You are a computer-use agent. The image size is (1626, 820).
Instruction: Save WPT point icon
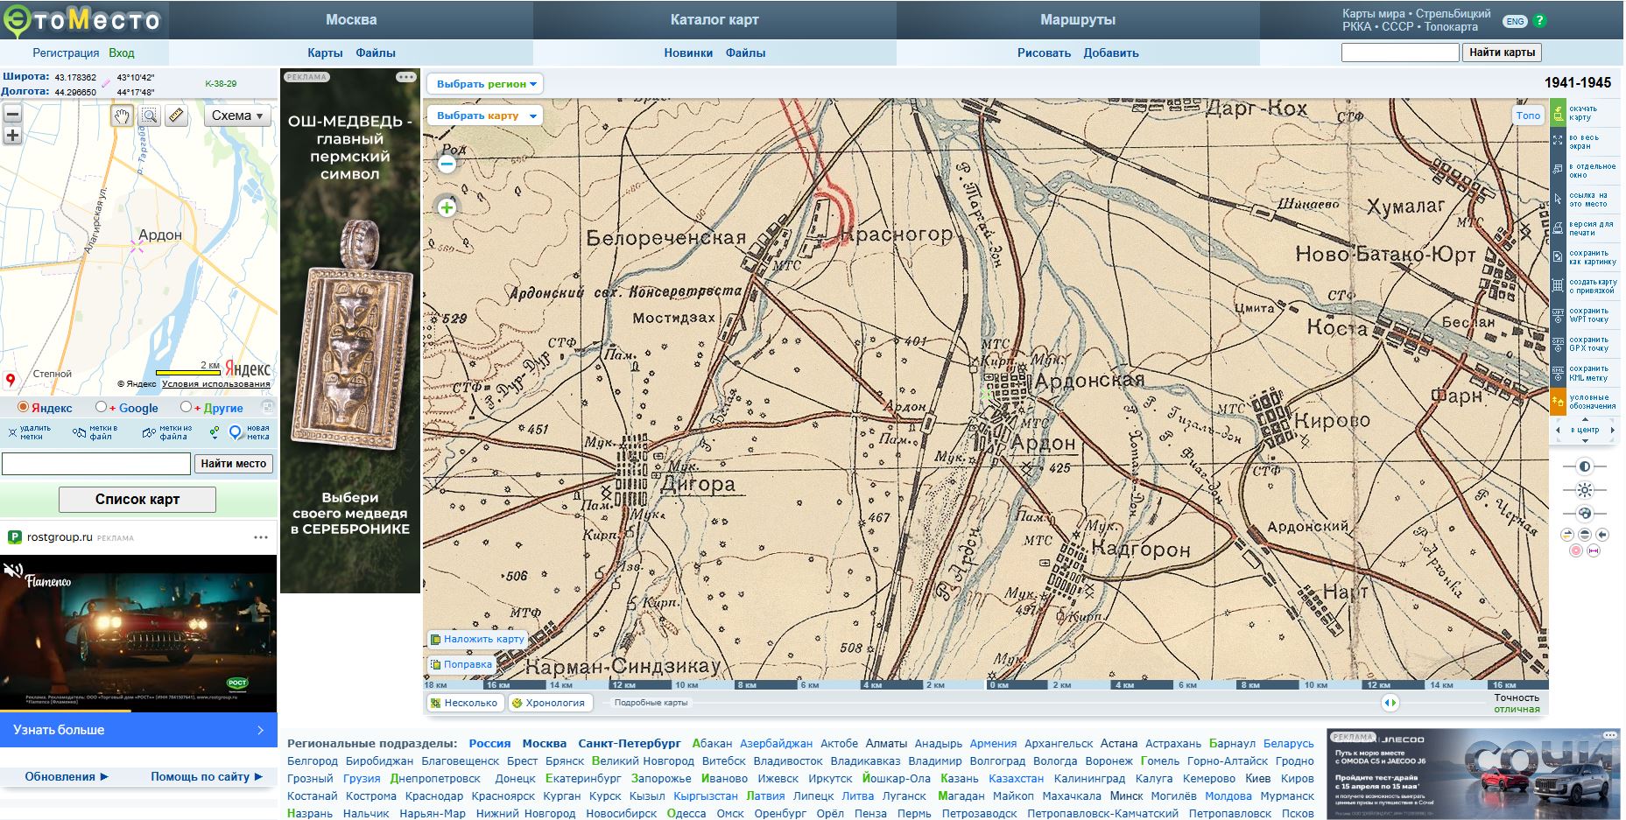[x=1558, y=314]
